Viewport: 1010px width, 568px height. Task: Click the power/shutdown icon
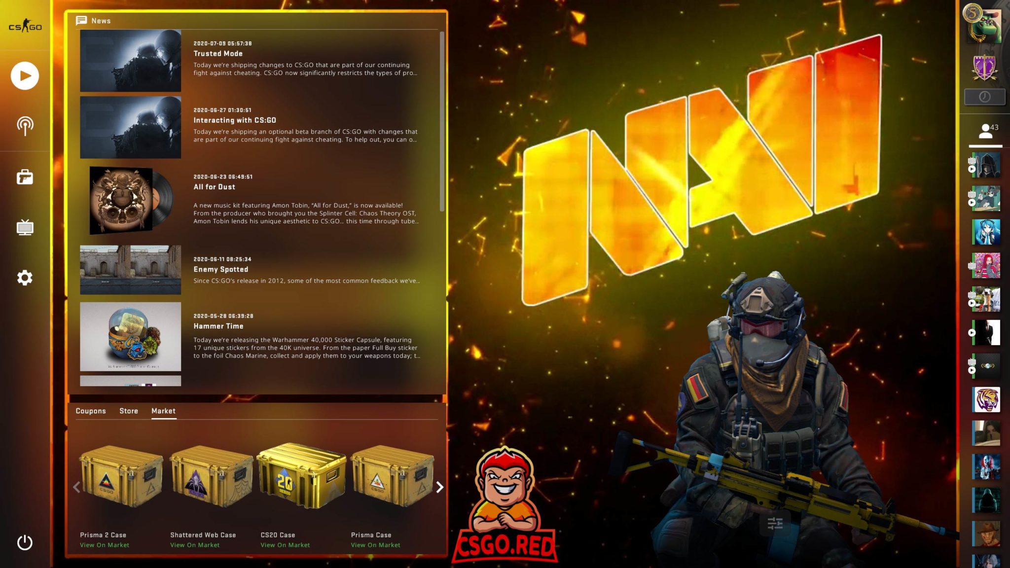pos(24,542)
